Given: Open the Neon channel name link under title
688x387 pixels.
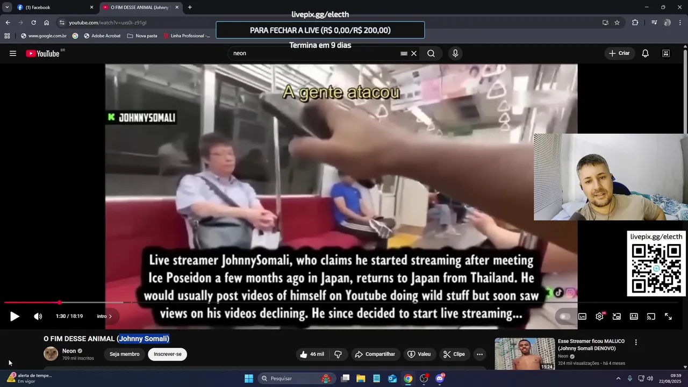Looking at the screenshot, I should 69,351.
